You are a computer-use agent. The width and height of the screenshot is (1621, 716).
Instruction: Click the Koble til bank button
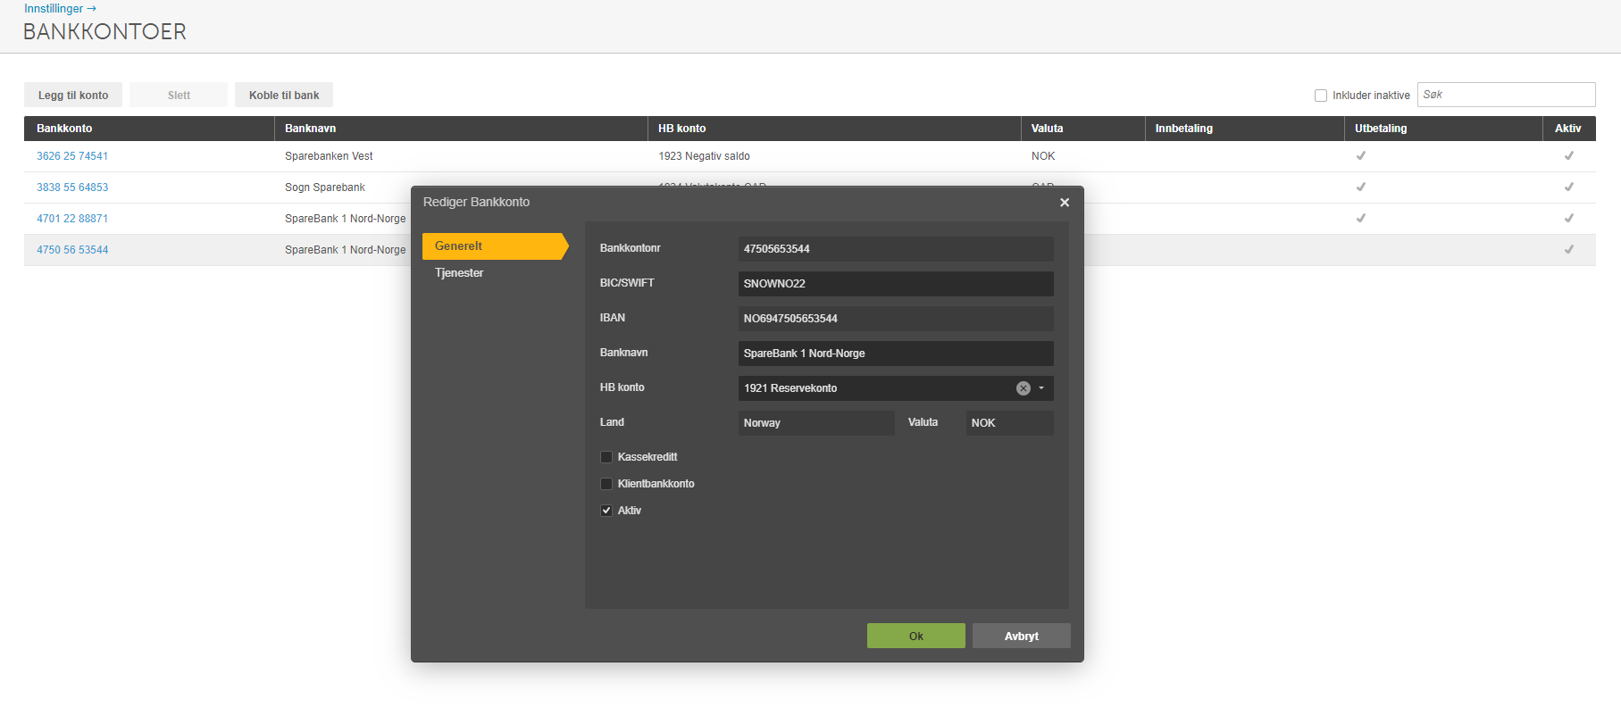tap(284, 95)
